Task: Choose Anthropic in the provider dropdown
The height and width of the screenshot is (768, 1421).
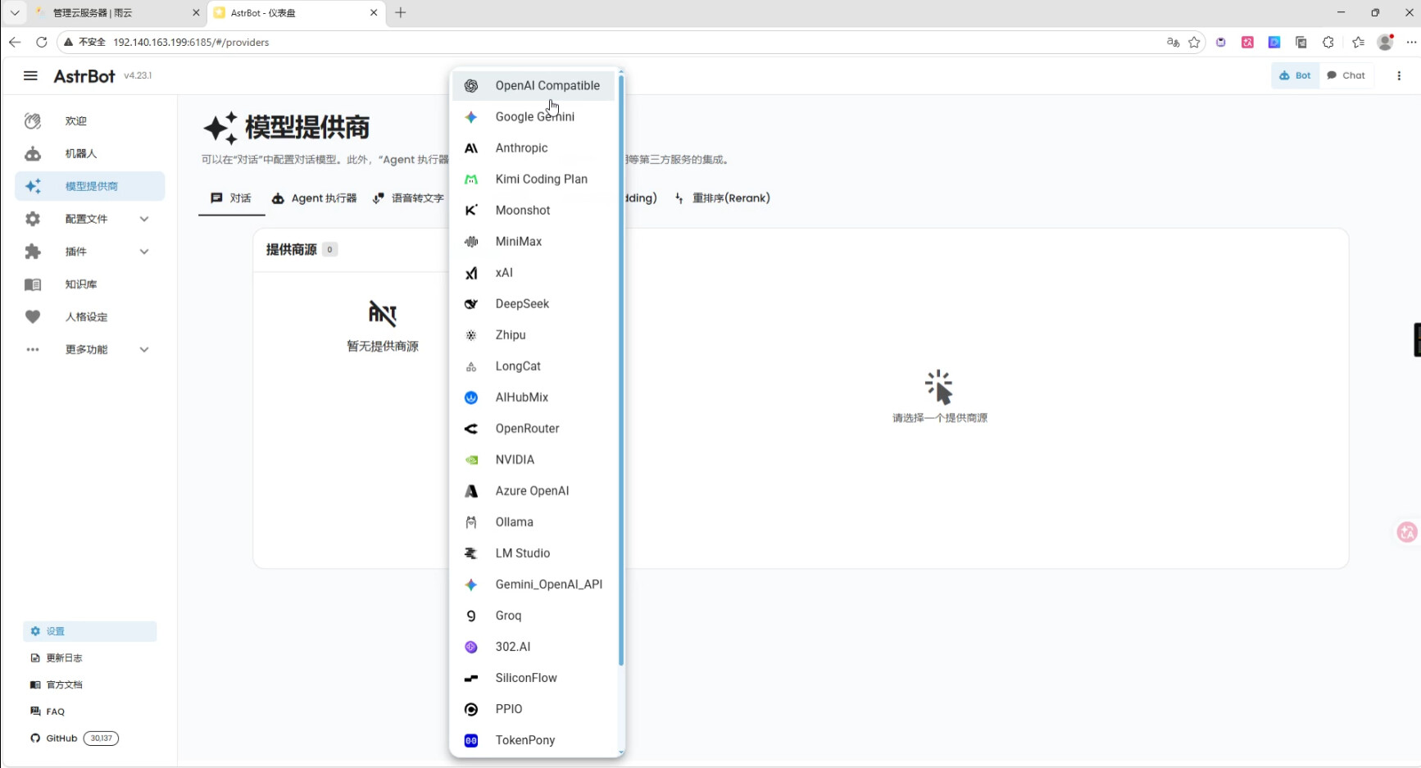Action: [521, 148]
